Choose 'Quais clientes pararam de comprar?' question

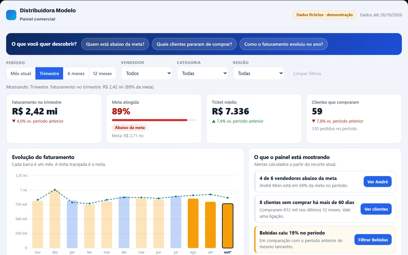click(194, 44)
